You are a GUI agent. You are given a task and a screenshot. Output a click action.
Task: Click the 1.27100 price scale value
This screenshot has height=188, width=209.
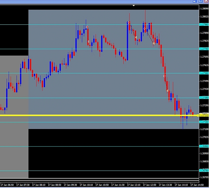coord(204,129)
